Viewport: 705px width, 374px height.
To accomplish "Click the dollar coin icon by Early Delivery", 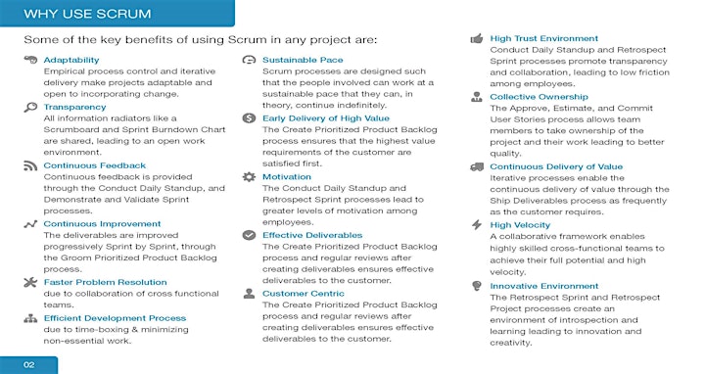I will [249, 118].
